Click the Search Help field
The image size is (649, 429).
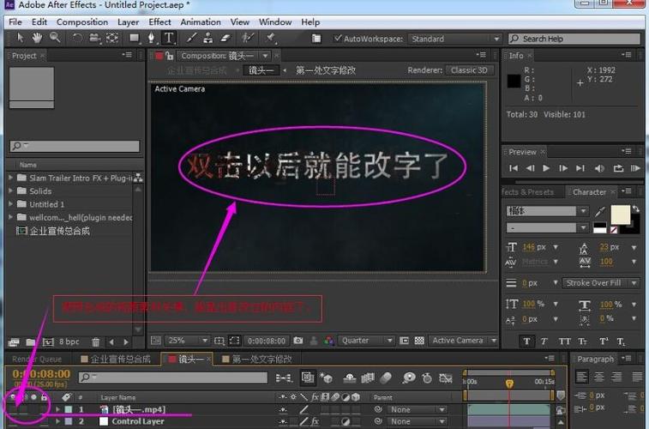coord(574,39)
